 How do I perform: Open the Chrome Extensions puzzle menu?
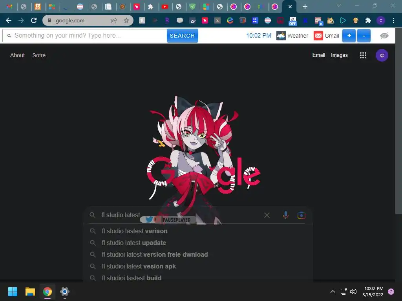368,20
